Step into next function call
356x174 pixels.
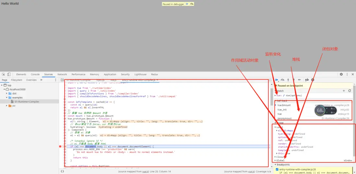coord(288,80)
